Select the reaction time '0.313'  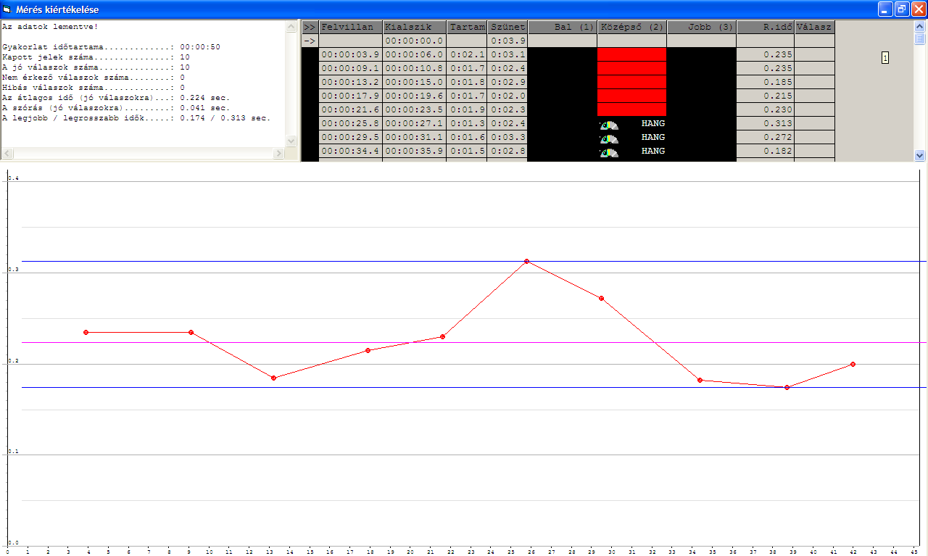(765, 123)
